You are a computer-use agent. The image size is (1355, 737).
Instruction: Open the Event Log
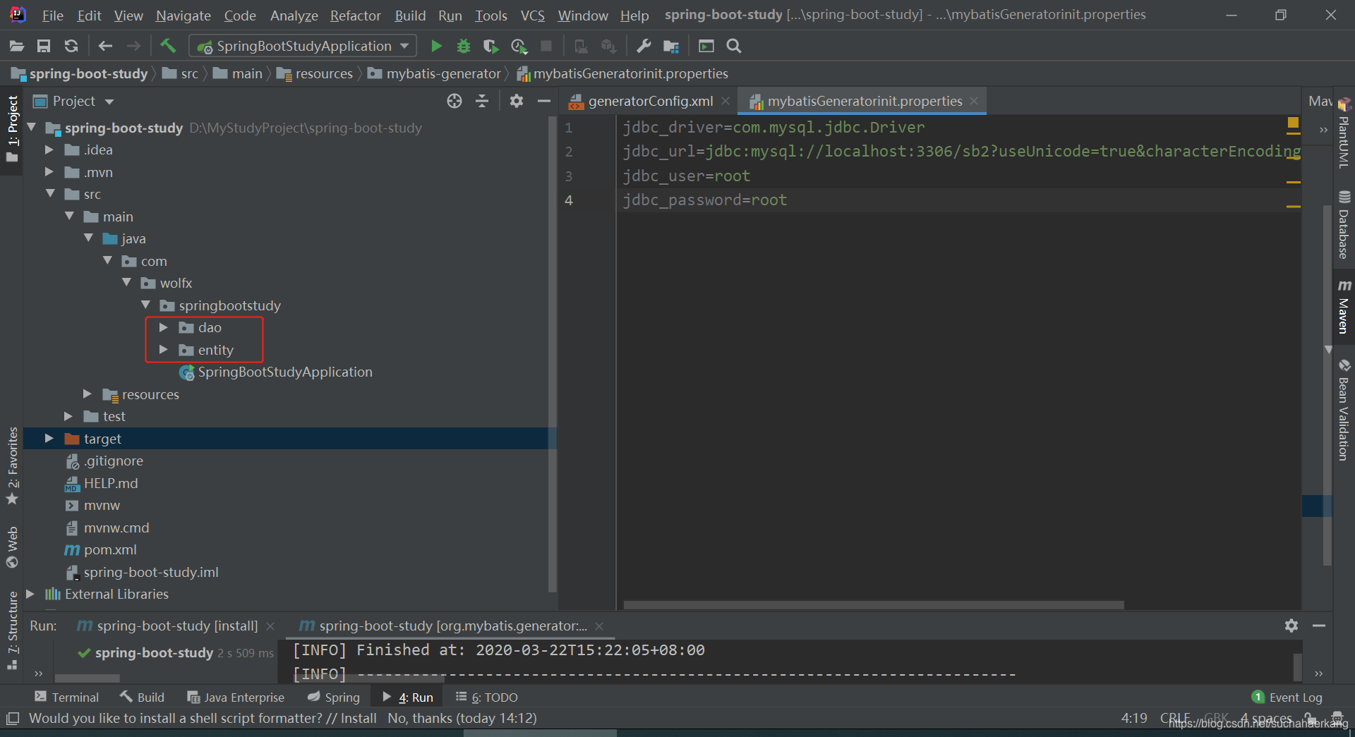(1287, 698)
